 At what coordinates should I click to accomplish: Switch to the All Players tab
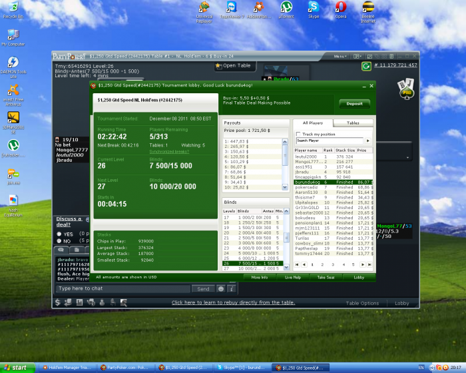[313, 123]
